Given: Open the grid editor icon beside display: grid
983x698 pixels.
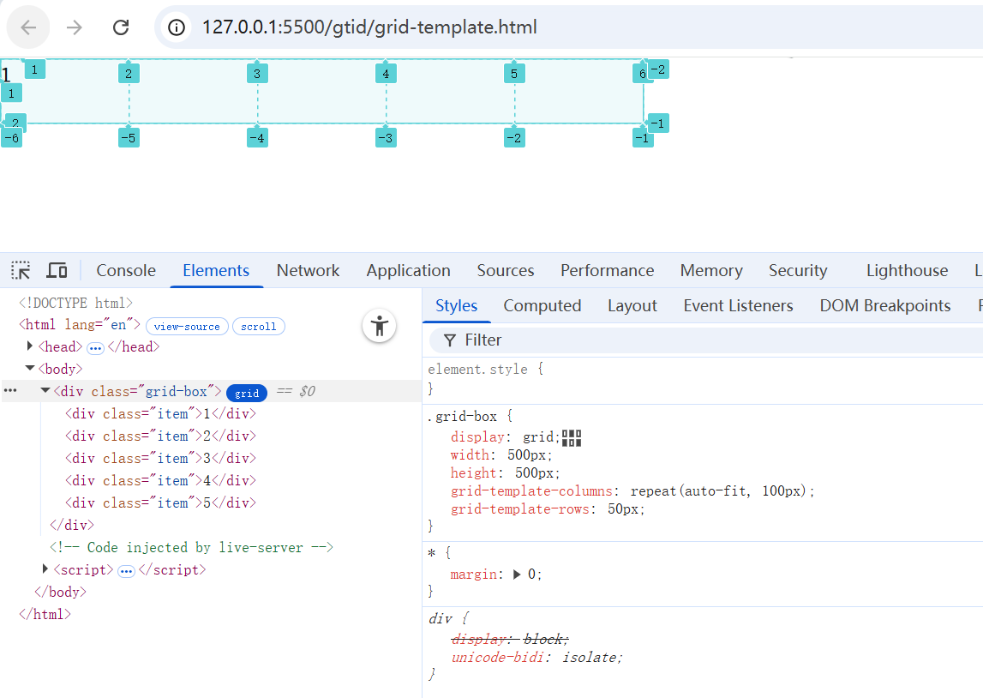Looking at the screenshot, I should pos(571,437).
